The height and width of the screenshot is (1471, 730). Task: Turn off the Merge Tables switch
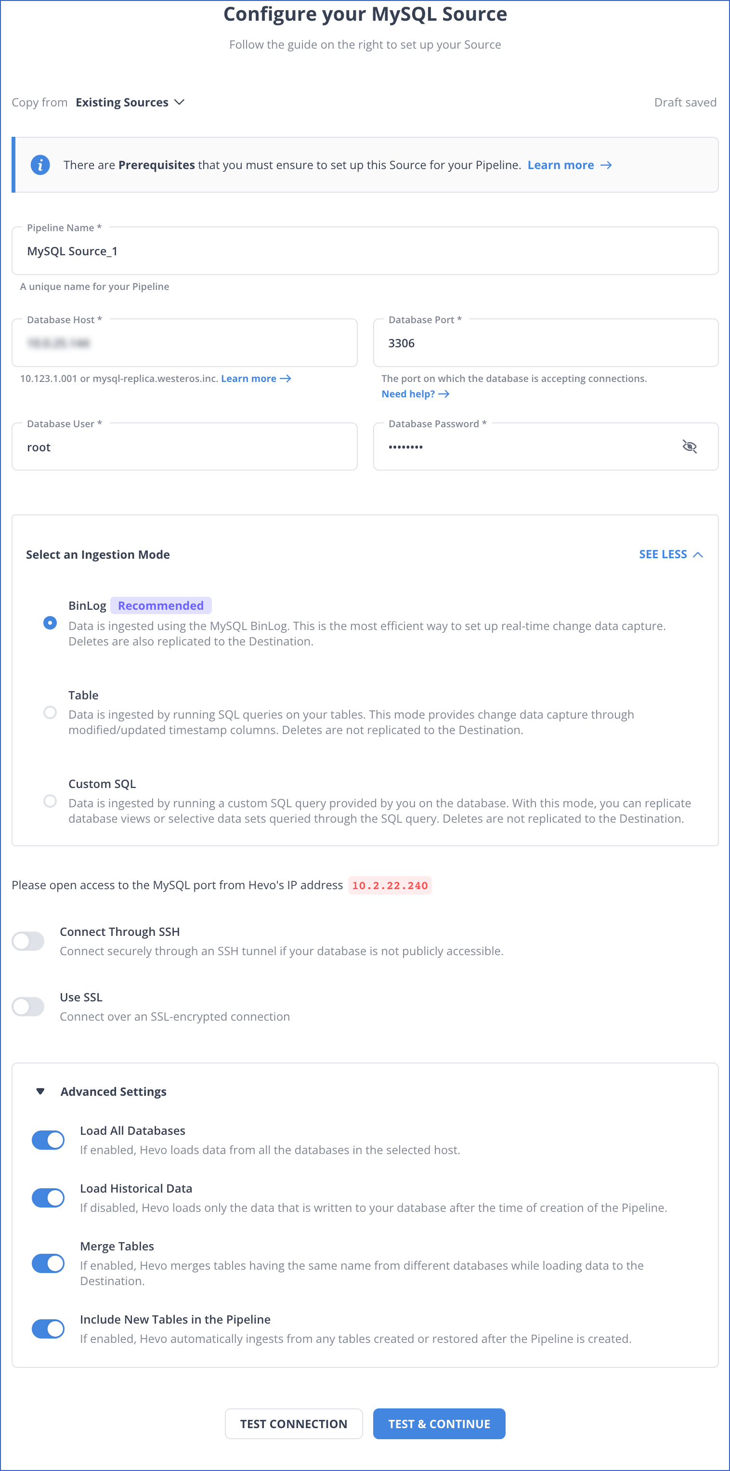tap(48, 1263)
